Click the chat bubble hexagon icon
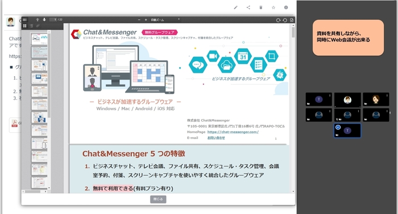Viewport: 398px width, 214px height. tap(198, 65)
